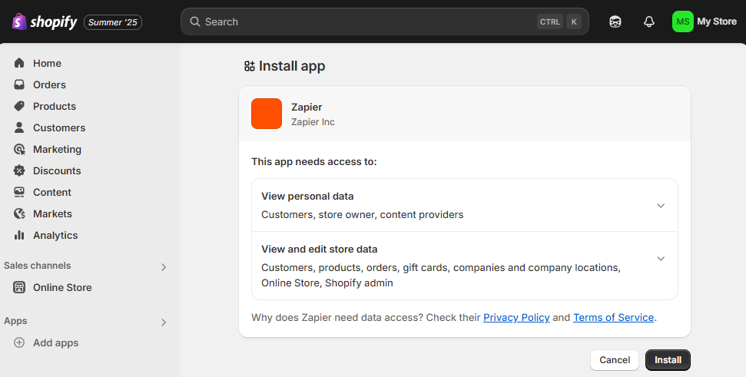Click the Zapier app name

pyautogui.click(x=307, y=107)
